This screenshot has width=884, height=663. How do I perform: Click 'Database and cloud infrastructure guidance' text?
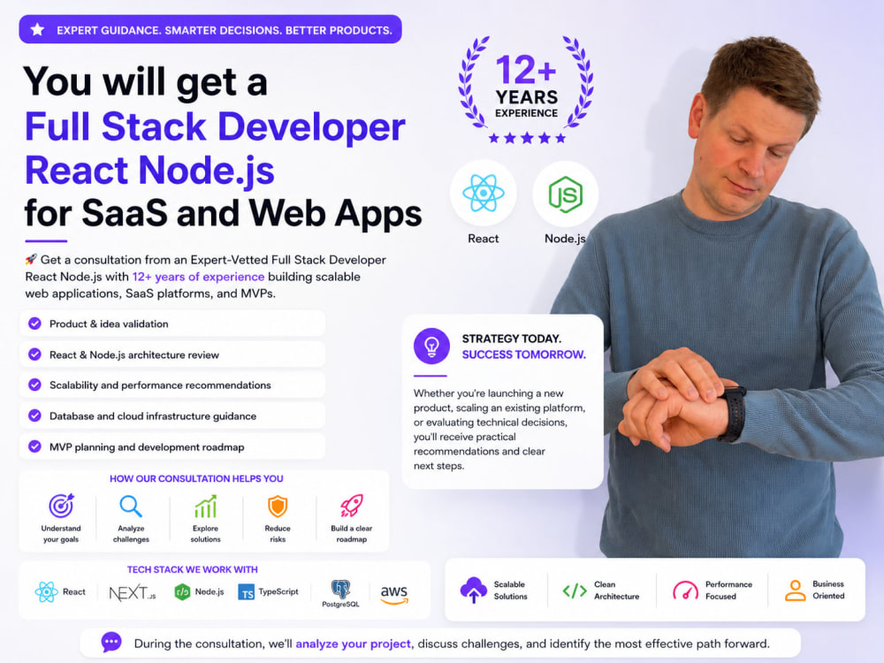(153, 416)
